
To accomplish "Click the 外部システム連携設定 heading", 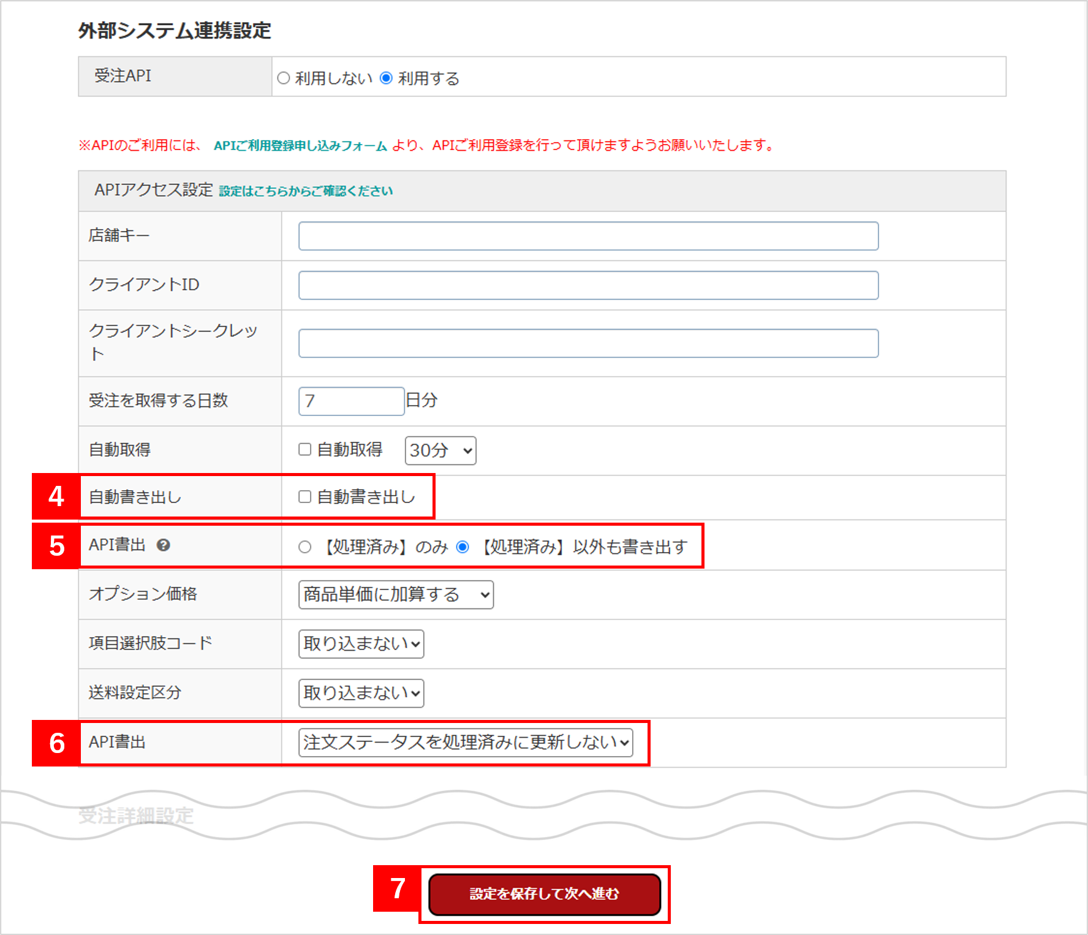I will click(175, 31).
